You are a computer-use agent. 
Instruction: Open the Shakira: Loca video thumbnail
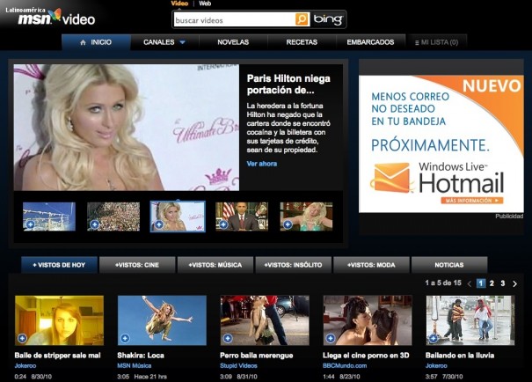162,320
